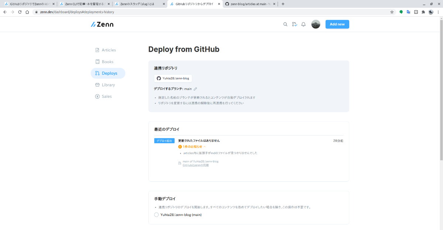This screenshot has width=443, height=230.
Task: Go to Library in sidebar
Action: [105, 85]
